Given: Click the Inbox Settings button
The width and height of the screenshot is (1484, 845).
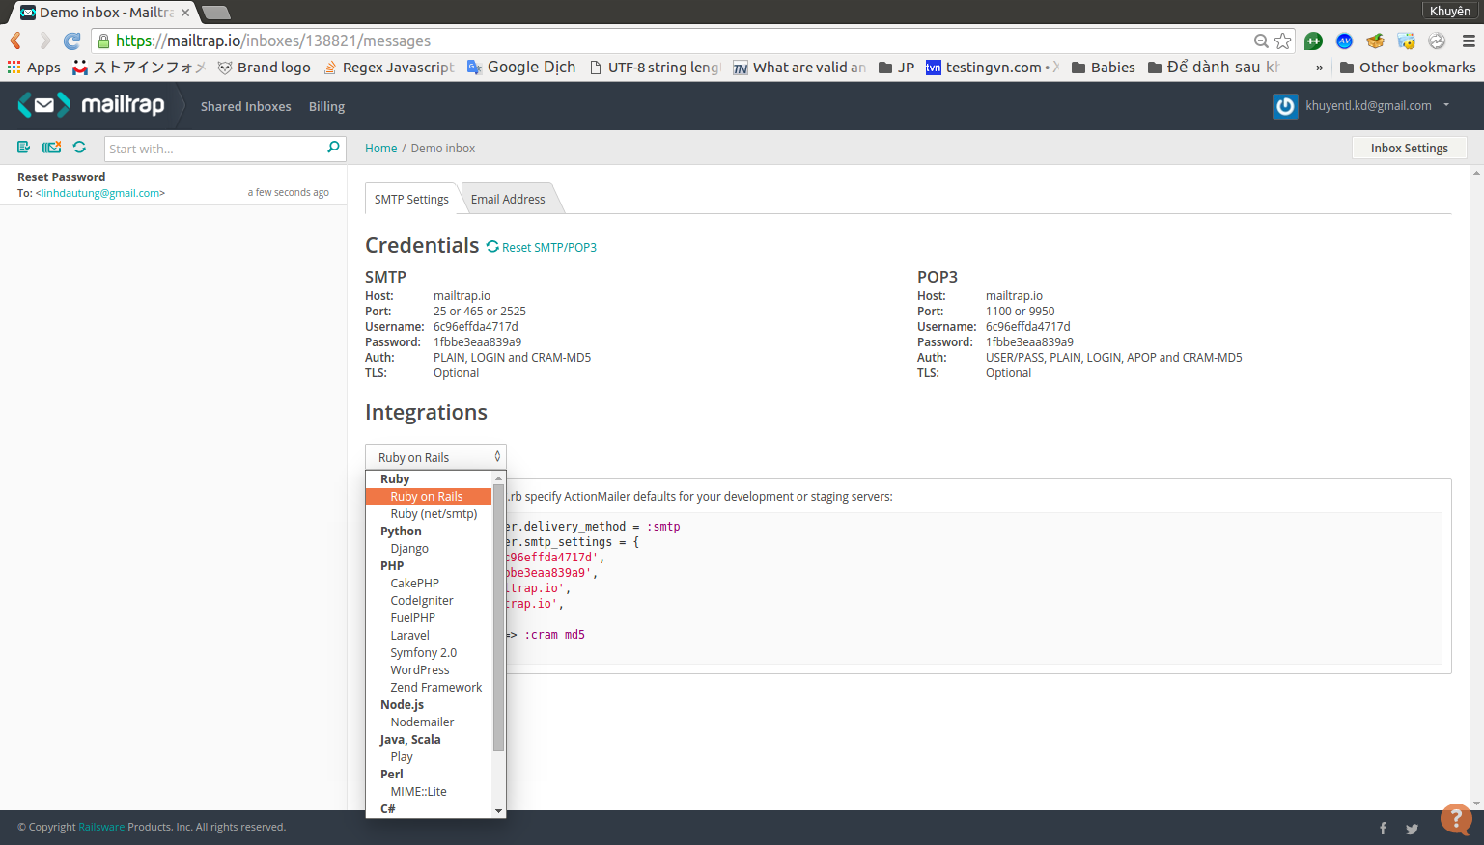Looking at the screenshot, I should (x=1409, y=148).
